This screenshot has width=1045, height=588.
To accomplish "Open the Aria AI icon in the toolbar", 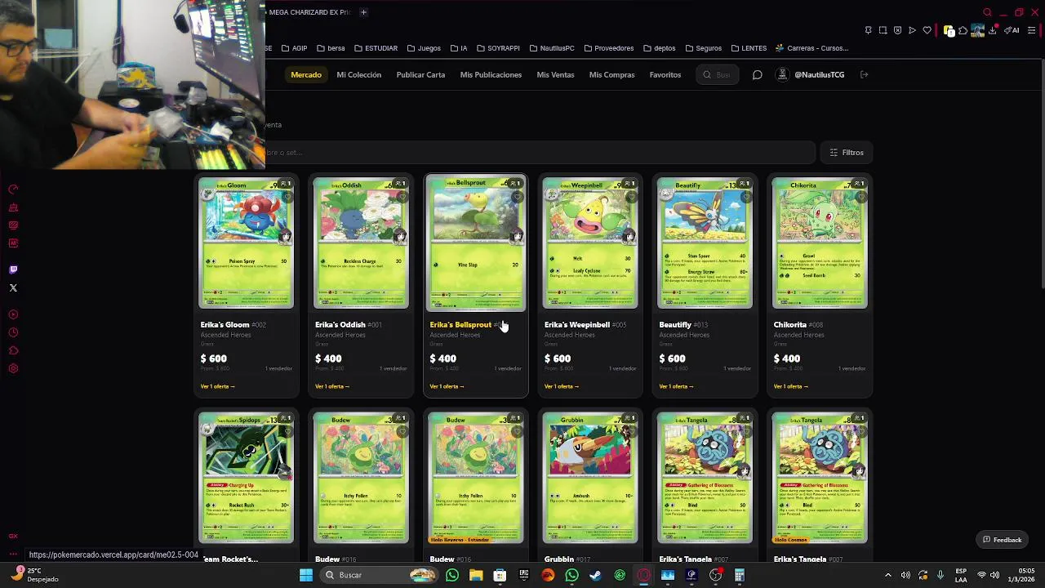I will [x=1012, y=30].
